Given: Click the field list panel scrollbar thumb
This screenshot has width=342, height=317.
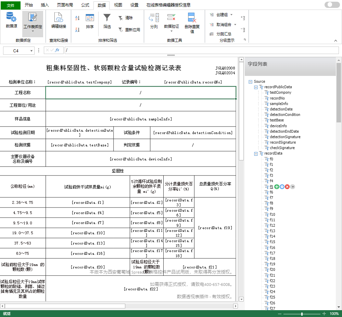Looking at the screenshot, I should coord(339,93).
